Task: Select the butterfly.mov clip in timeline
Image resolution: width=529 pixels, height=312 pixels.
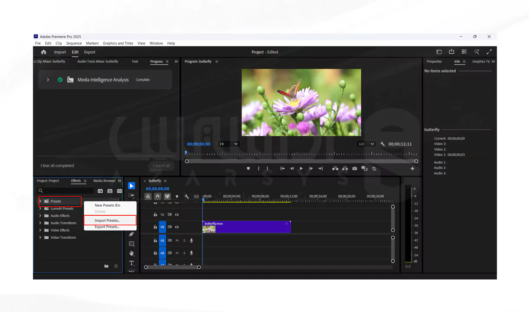Action: pos(246,227)
